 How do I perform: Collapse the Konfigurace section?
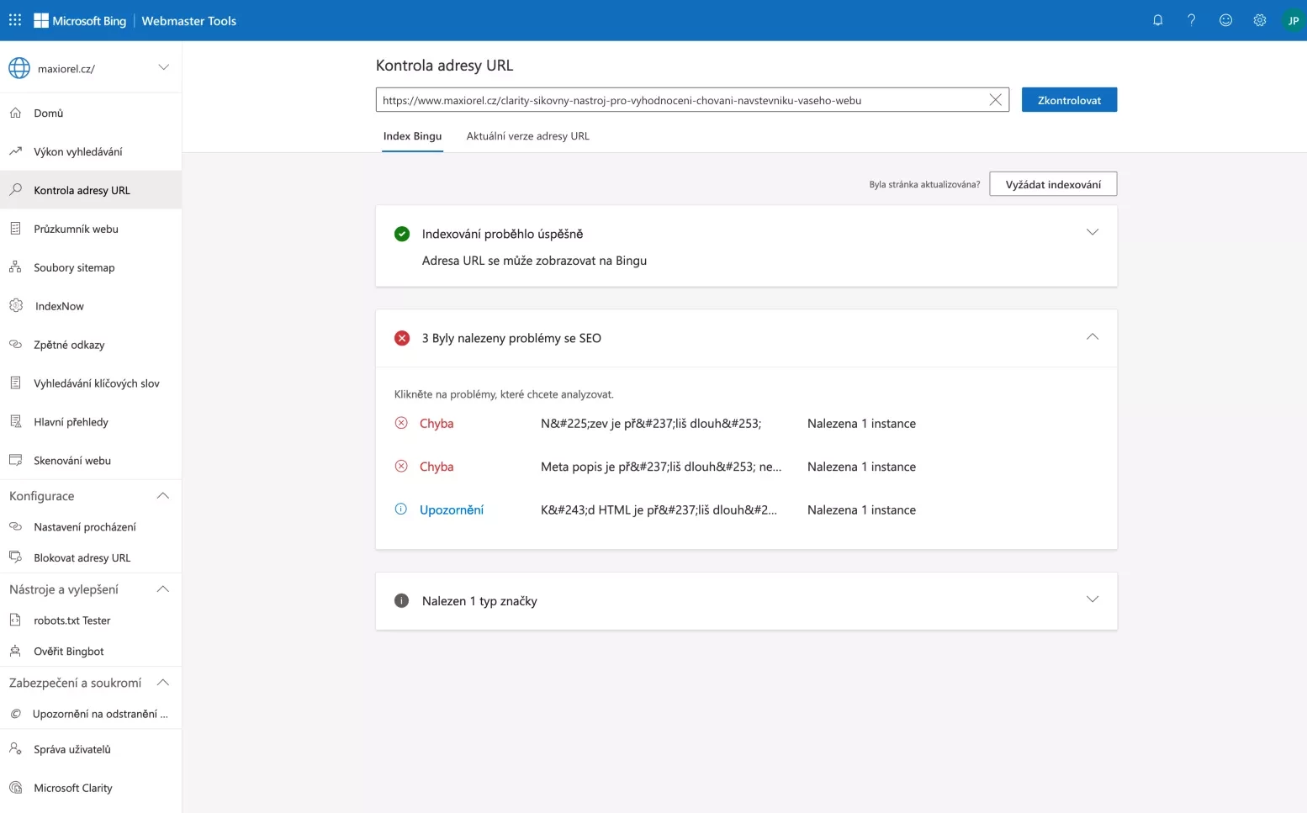point(163,496)
